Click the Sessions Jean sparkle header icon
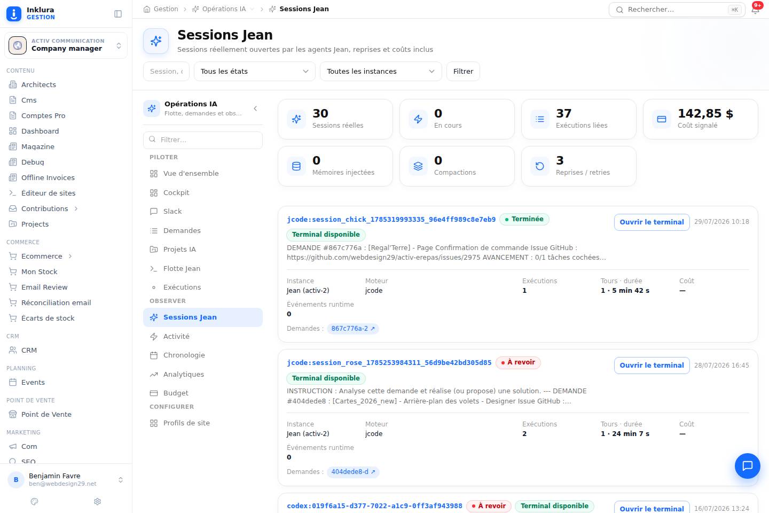Image resolution: width=769 pixels, height=513 pixels. pyautogui.click(x=156, y=41)
